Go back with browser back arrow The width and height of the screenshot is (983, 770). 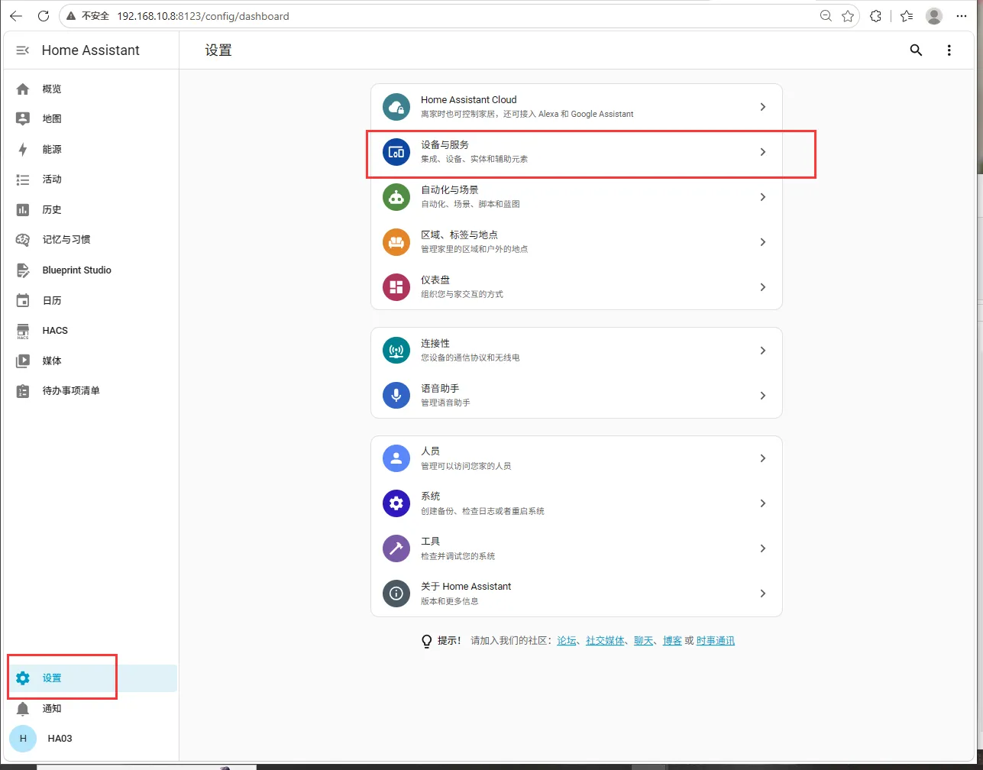16,16
